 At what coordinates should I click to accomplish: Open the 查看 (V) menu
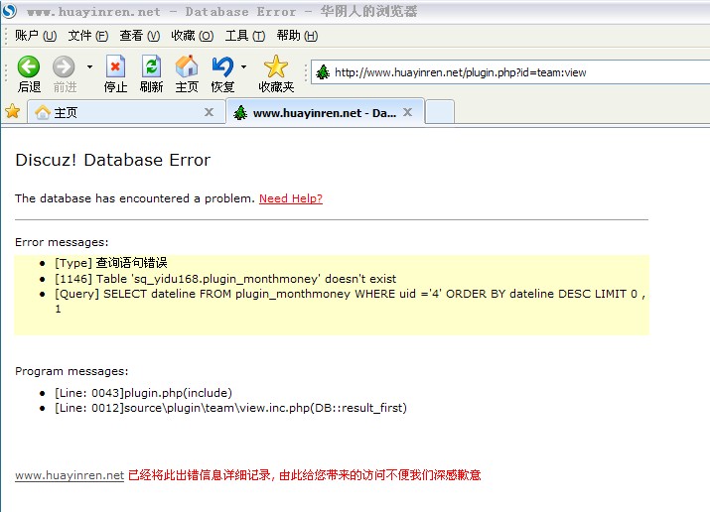click(x=140, y=36)
